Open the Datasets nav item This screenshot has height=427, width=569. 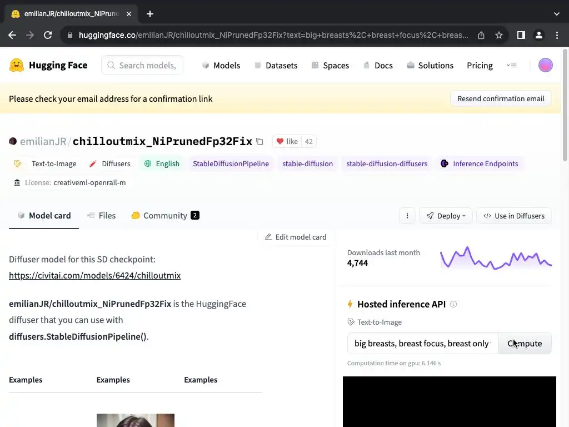point(276,66)
